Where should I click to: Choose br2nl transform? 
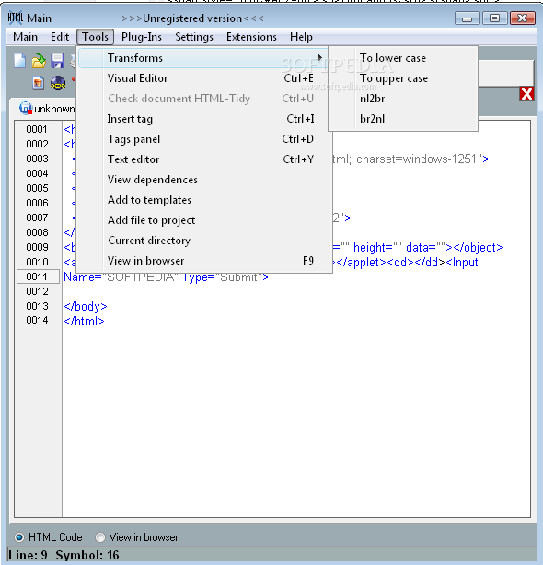click(403, 119)
